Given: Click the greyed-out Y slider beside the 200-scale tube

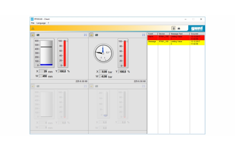Looking at the screenshot, I should coord(125,105).
